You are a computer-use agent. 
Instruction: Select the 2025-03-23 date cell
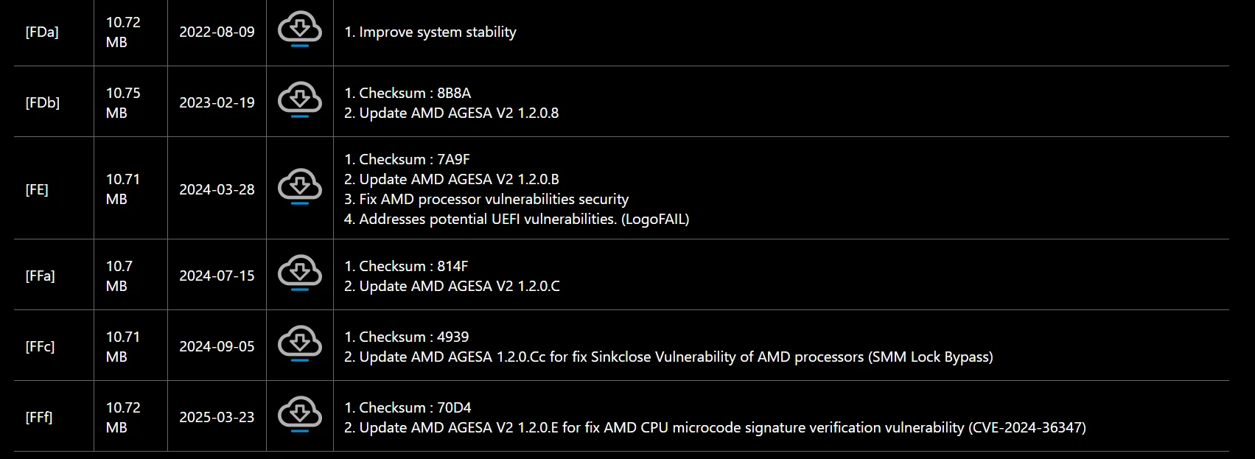pyautogui.click(x=217, y=417)
